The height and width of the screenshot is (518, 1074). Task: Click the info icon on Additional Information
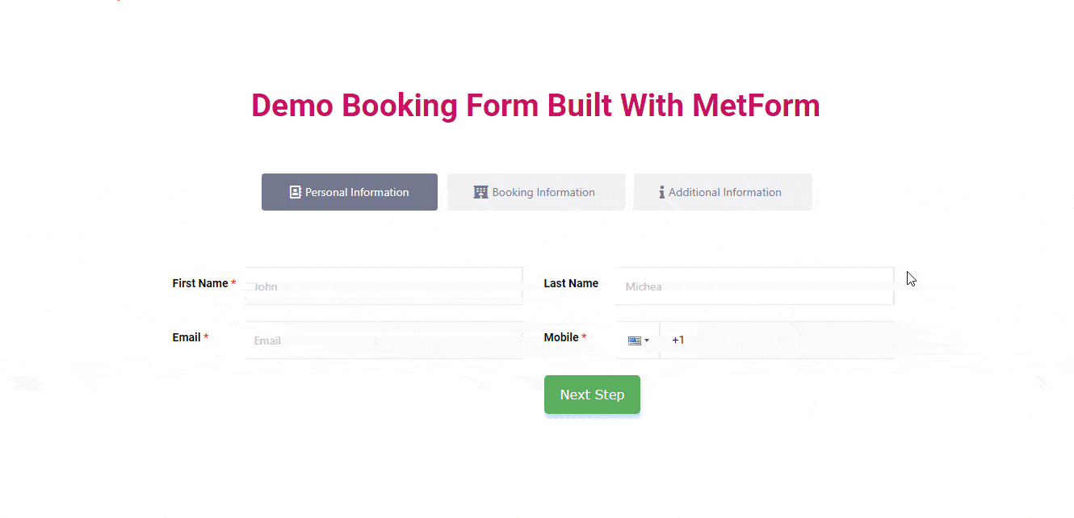tap(662, 192)
